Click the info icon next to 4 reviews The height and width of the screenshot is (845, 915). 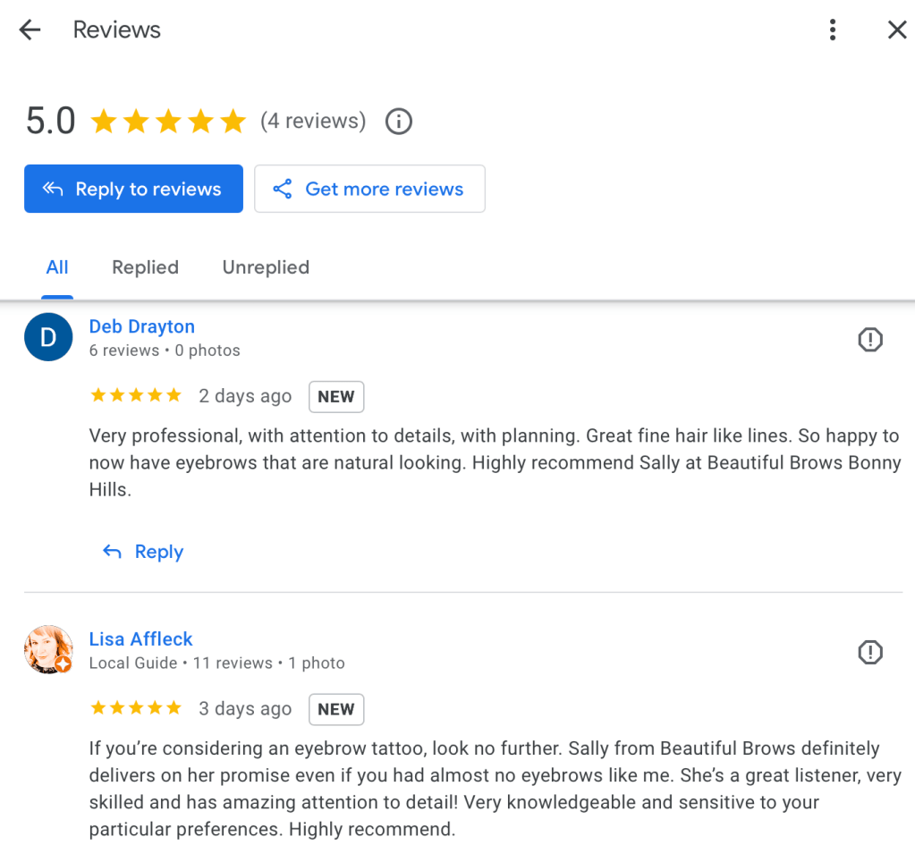pyautogui.click(x=398, y=121)
